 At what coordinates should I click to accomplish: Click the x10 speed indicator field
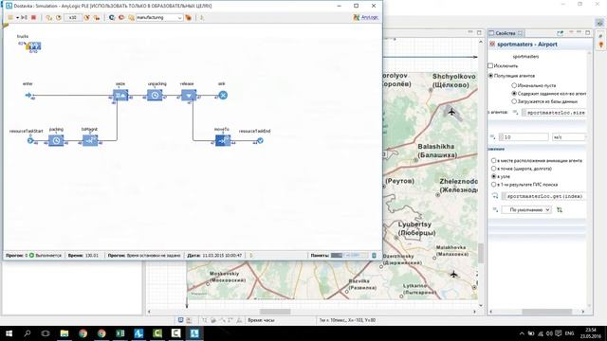pos(73,17)
